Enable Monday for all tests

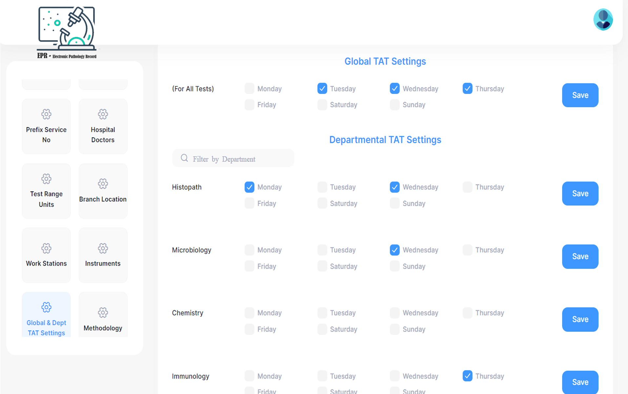pos(250,88)
